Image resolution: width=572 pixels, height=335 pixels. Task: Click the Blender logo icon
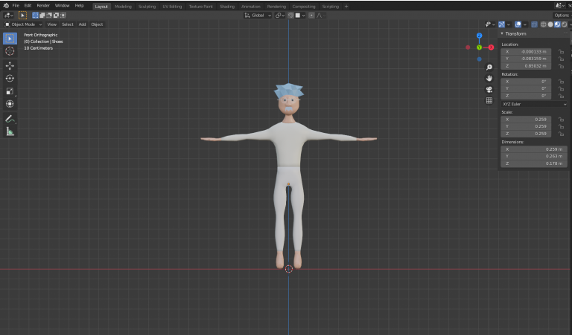click(x=6, y=5)
